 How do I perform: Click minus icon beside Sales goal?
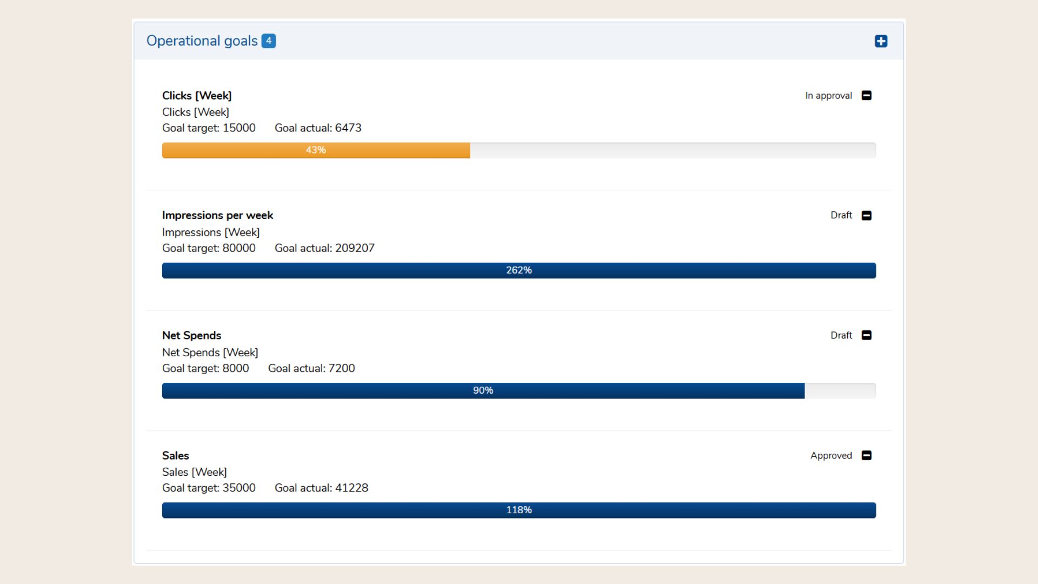866,455
